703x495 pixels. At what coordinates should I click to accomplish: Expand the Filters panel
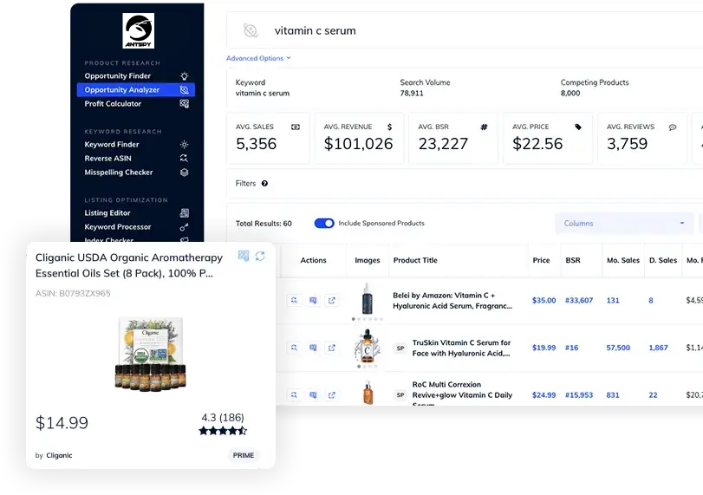click(246, 184)
